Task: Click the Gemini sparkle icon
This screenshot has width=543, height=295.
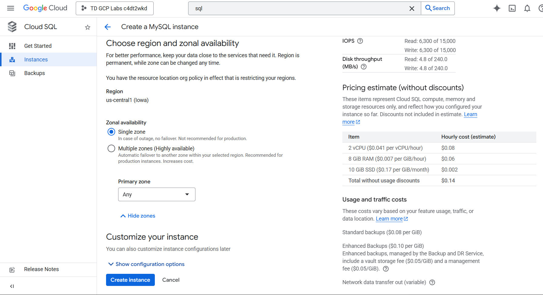Action: point(497,8)
